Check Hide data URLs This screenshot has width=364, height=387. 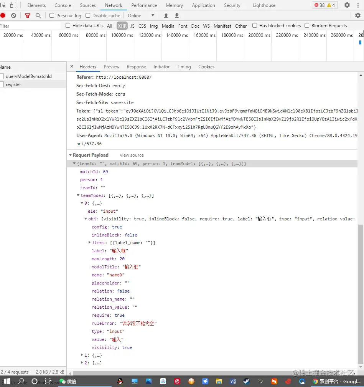68,25
